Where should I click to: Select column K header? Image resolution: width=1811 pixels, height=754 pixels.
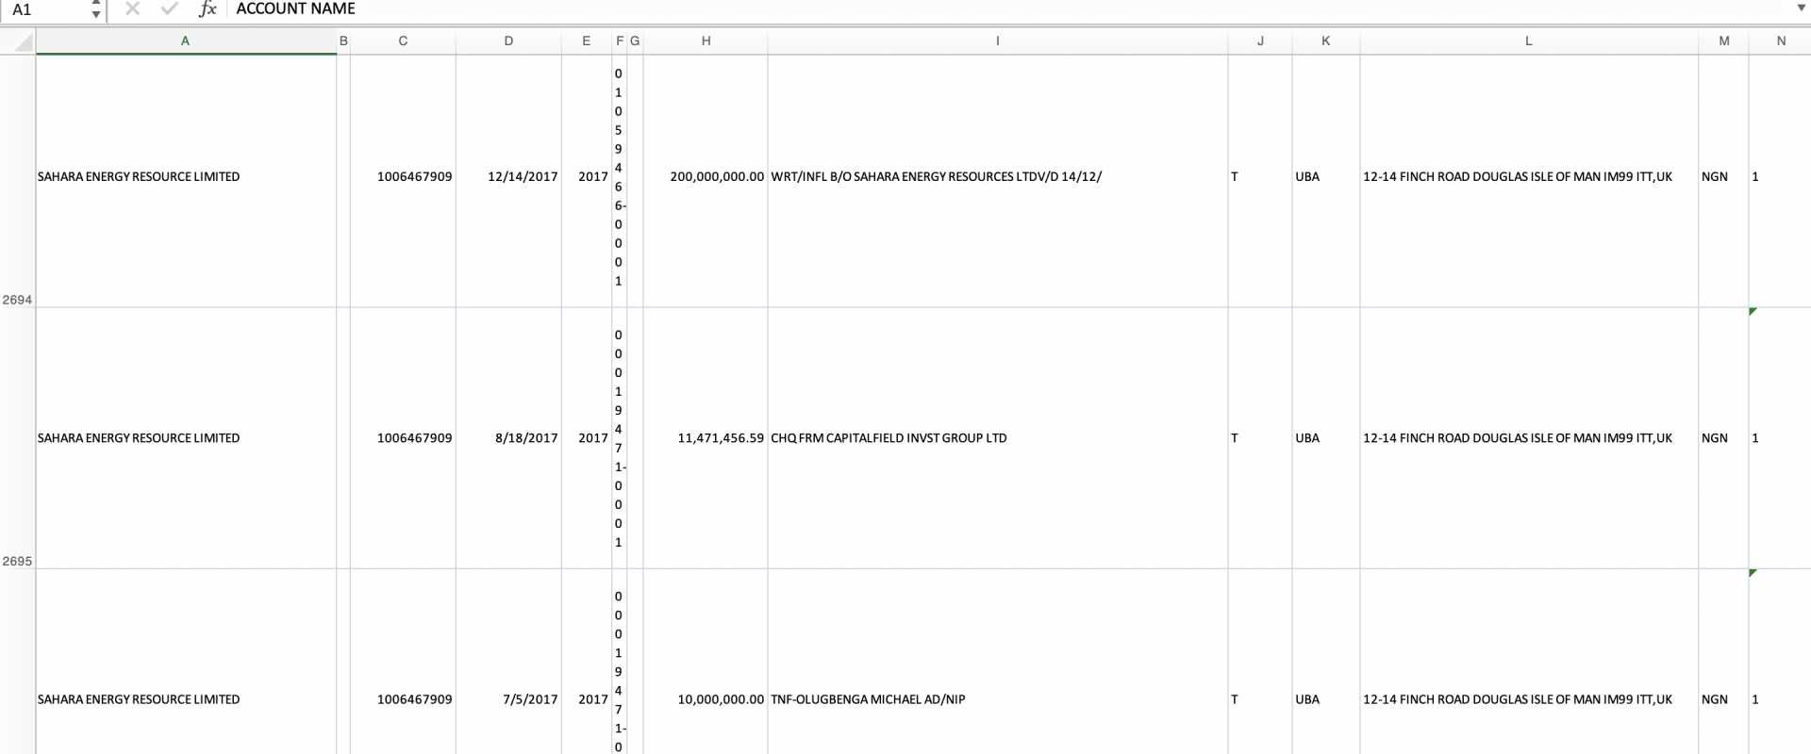[1325, 41]
